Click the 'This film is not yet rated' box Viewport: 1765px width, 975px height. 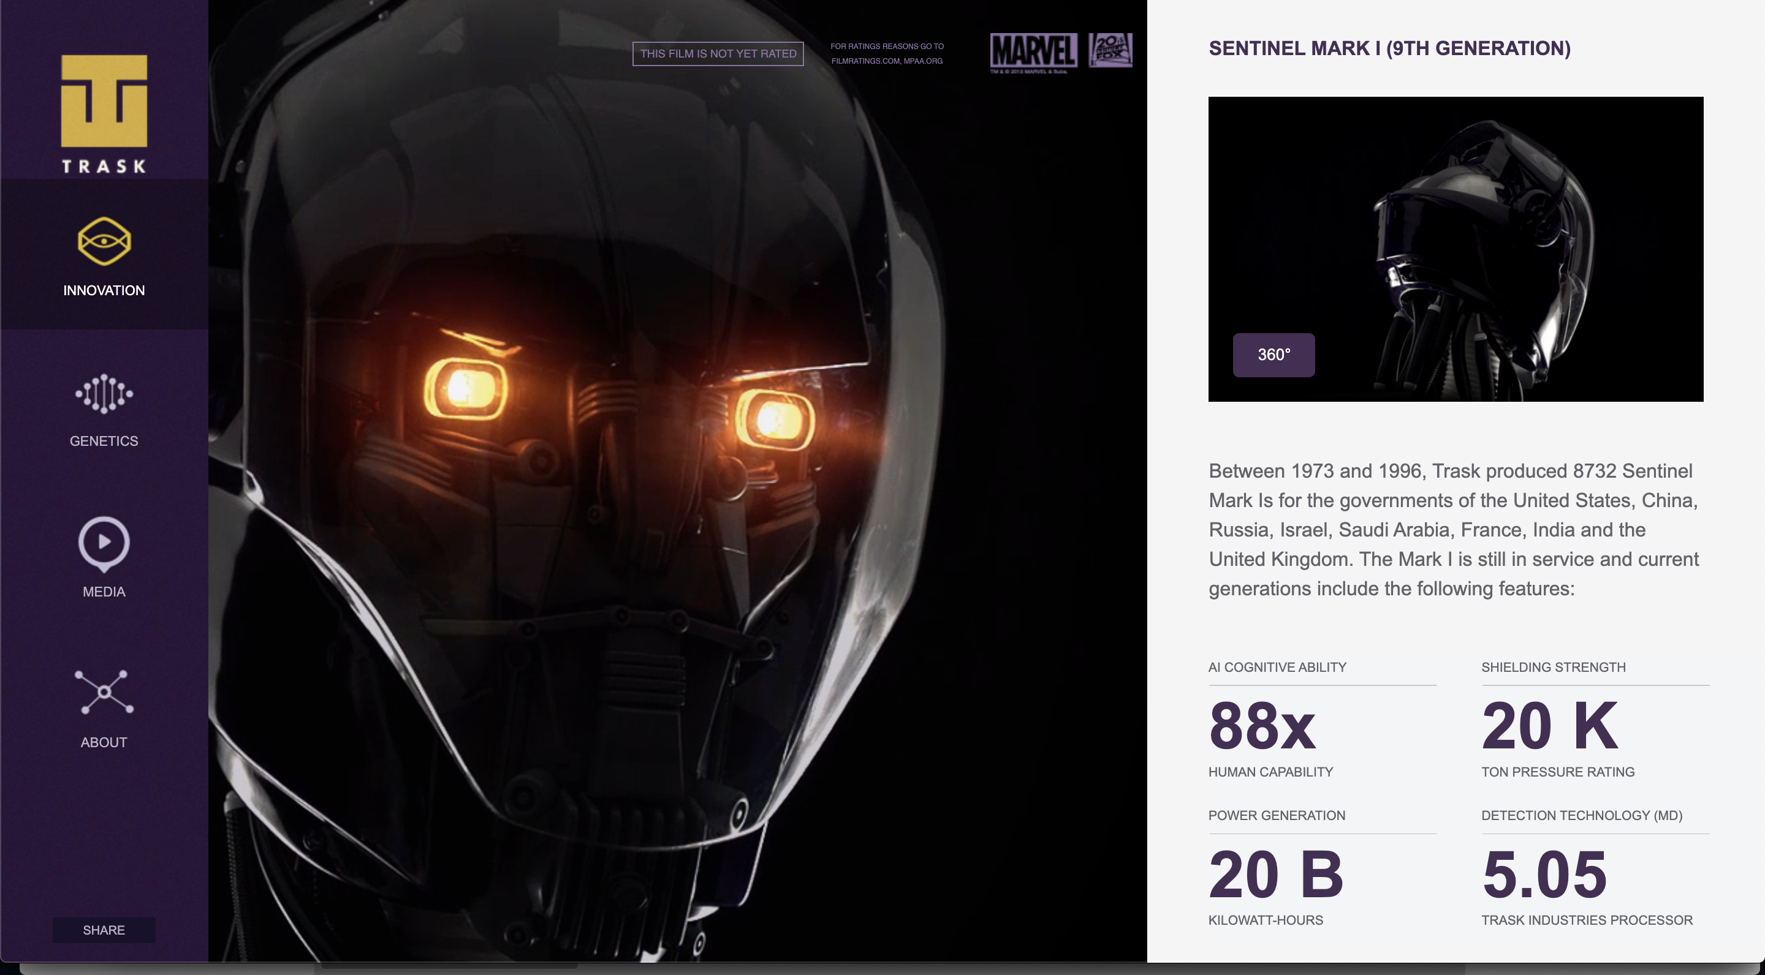(718, 53)
